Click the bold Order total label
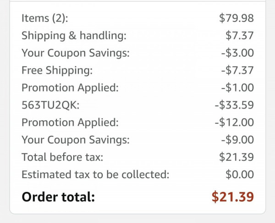 point(58,197)
